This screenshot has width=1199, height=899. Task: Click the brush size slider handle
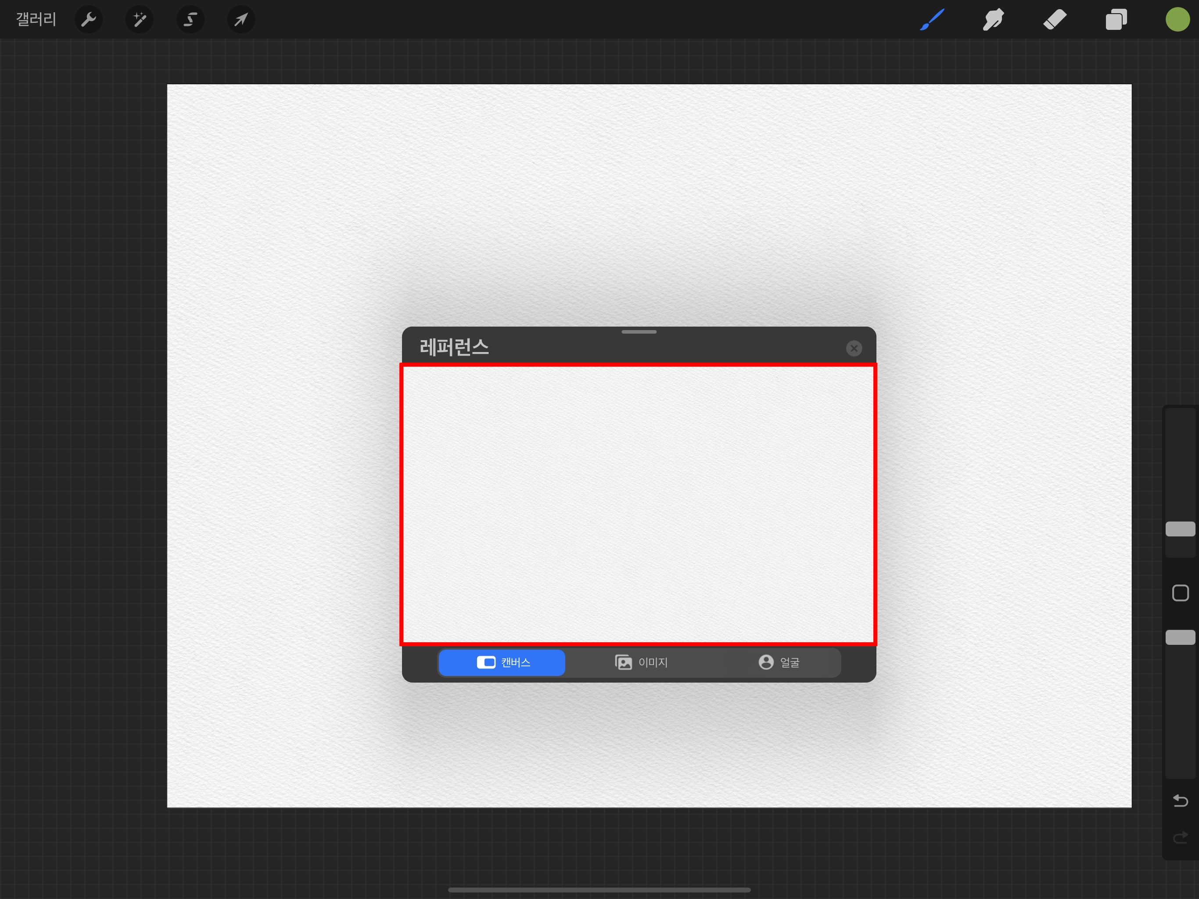(1180, 529)
